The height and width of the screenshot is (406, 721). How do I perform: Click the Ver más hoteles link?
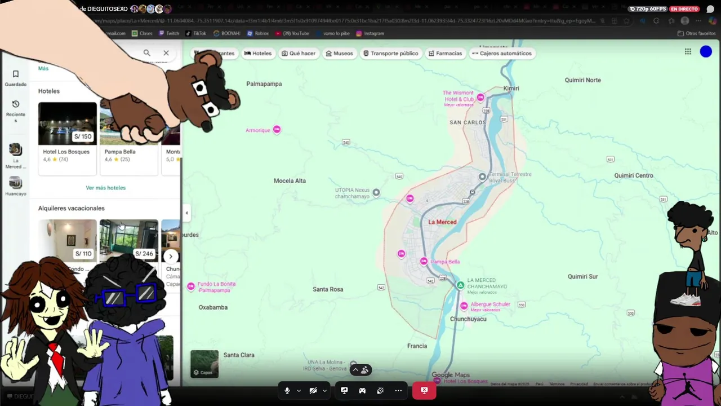coord(106,188)
